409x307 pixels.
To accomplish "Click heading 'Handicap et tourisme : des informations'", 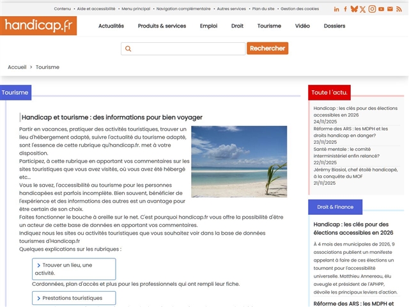I will (112, 117).
